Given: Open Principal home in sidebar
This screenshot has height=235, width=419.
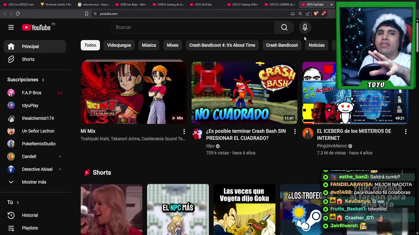Looking at the screenshot, I should [x=35, y=46].
